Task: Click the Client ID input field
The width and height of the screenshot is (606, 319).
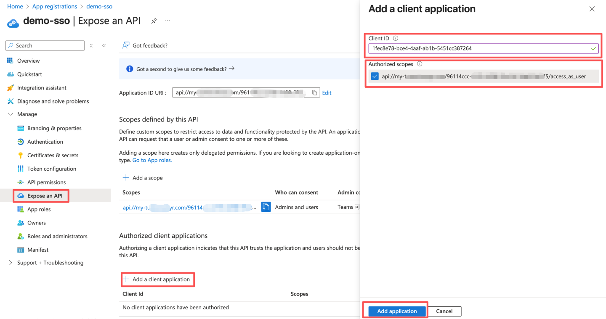Action: click(480, 48)
